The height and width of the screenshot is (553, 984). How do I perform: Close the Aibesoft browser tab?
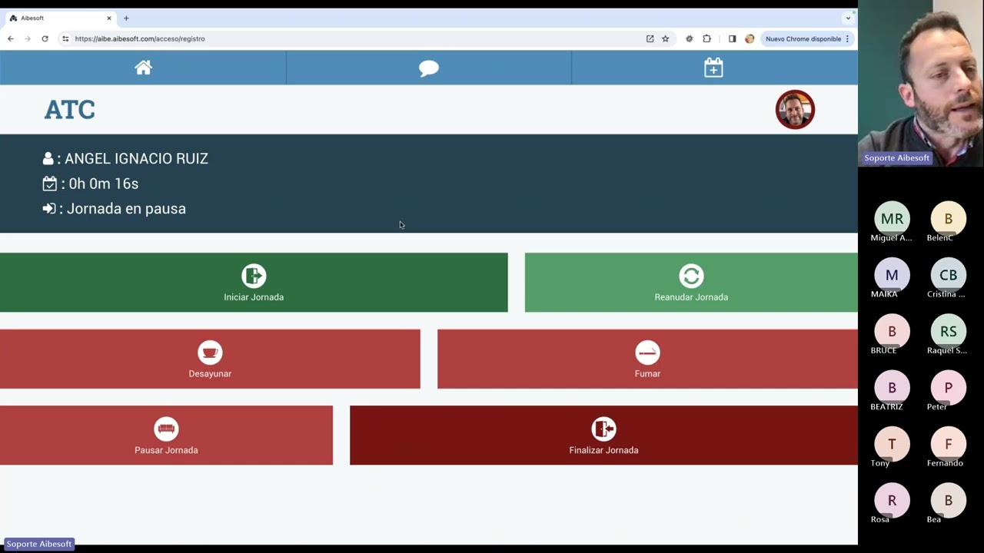point(109,18)
